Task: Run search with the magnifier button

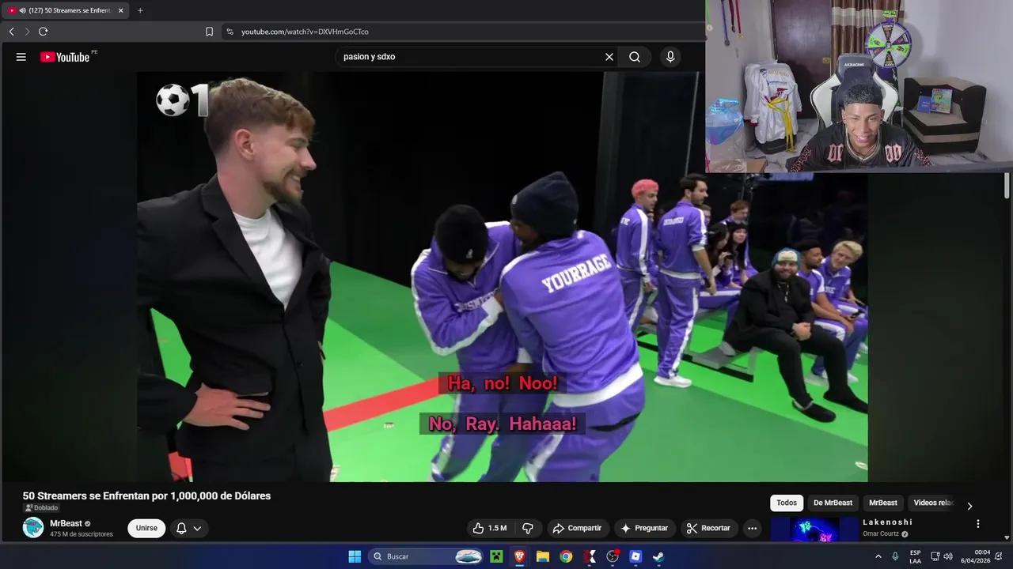Action: [635, 57]
